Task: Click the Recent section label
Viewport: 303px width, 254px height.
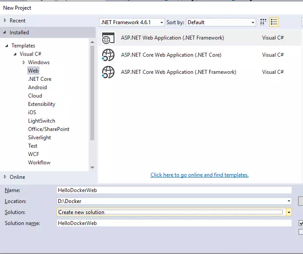Action: point(18,21)
